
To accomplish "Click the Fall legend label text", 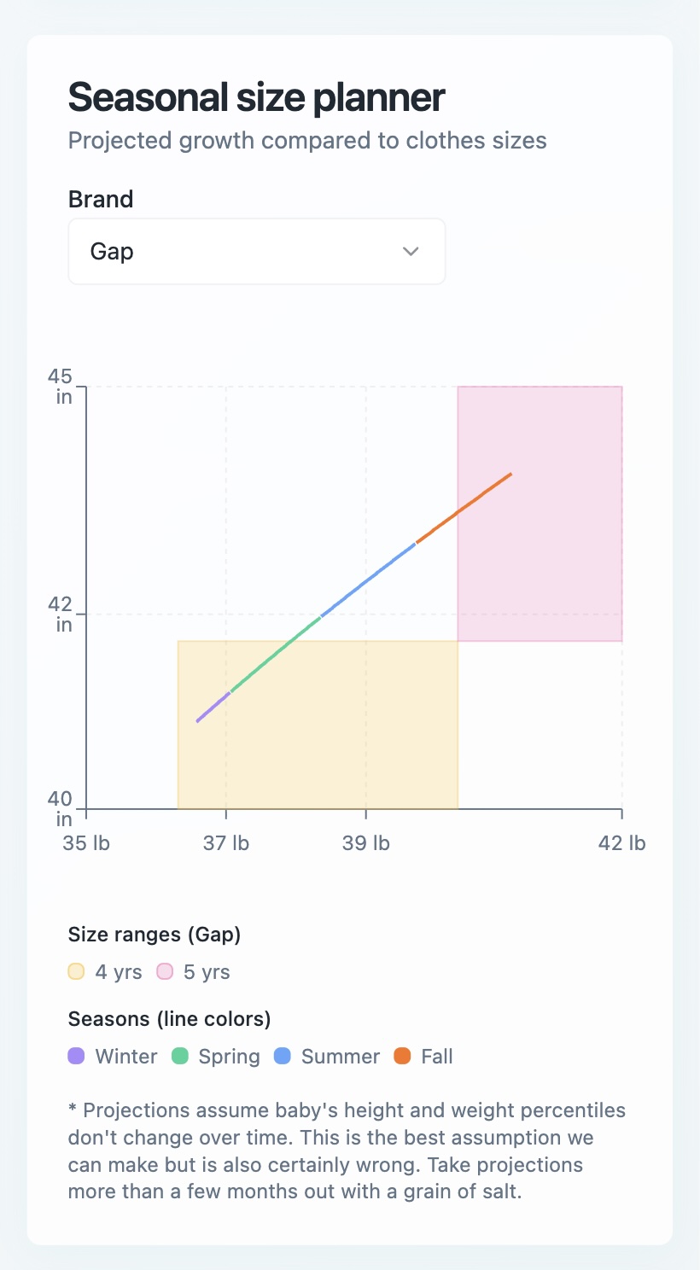I will [436, 1057].
